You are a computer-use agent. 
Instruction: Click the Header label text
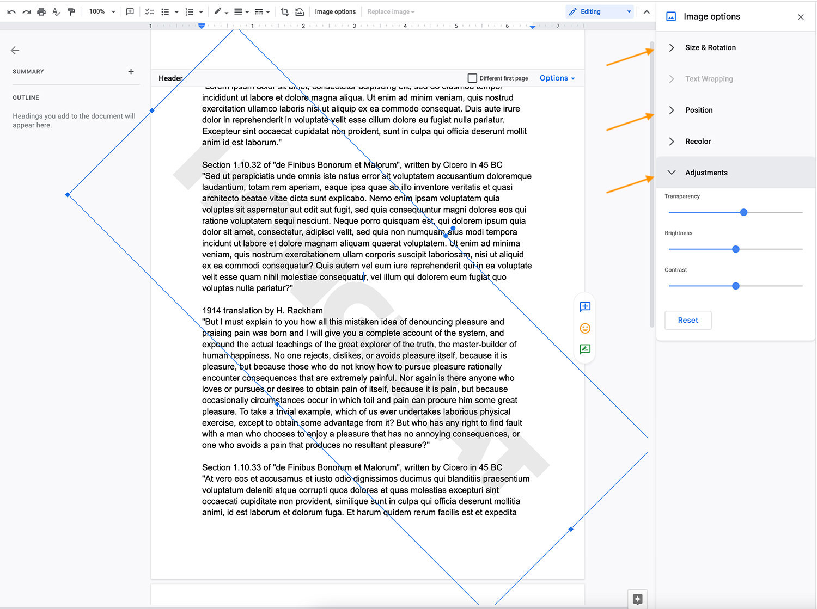click(x=170, y=78)
